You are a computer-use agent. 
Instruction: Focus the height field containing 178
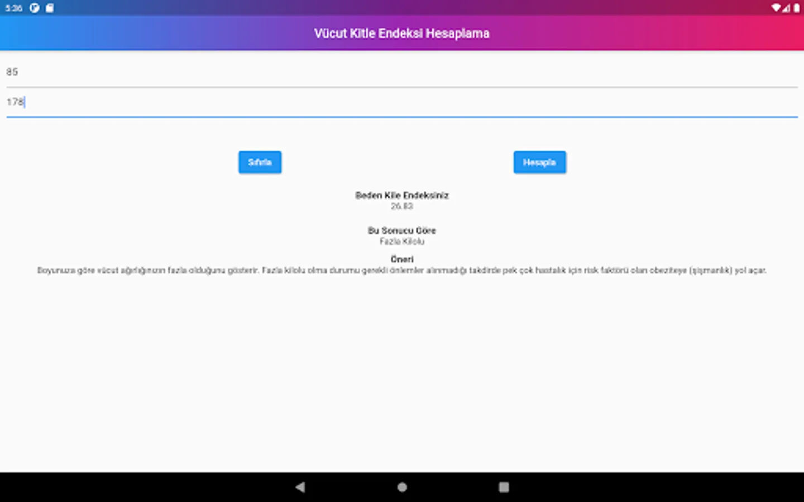point(402,103)
